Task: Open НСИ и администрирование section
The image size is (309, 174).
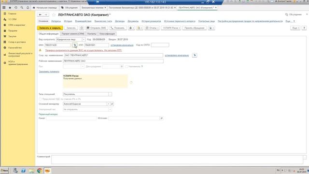Action: (18, 63)
